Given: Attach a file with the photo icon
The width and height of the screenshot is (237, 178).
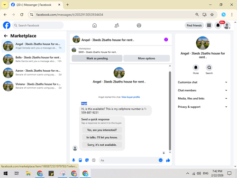Looking at the screenshot, I should [x=80, y=160].
